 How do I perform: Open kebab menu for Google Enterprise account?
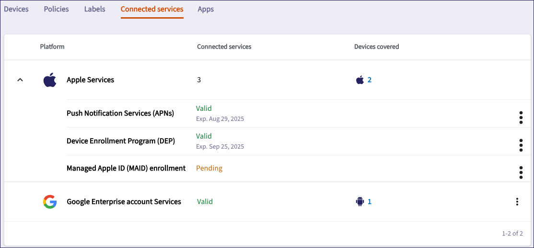[x=517, y=202]
